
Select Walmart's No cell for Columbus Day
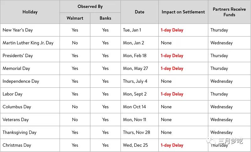[x=75, y=107]
